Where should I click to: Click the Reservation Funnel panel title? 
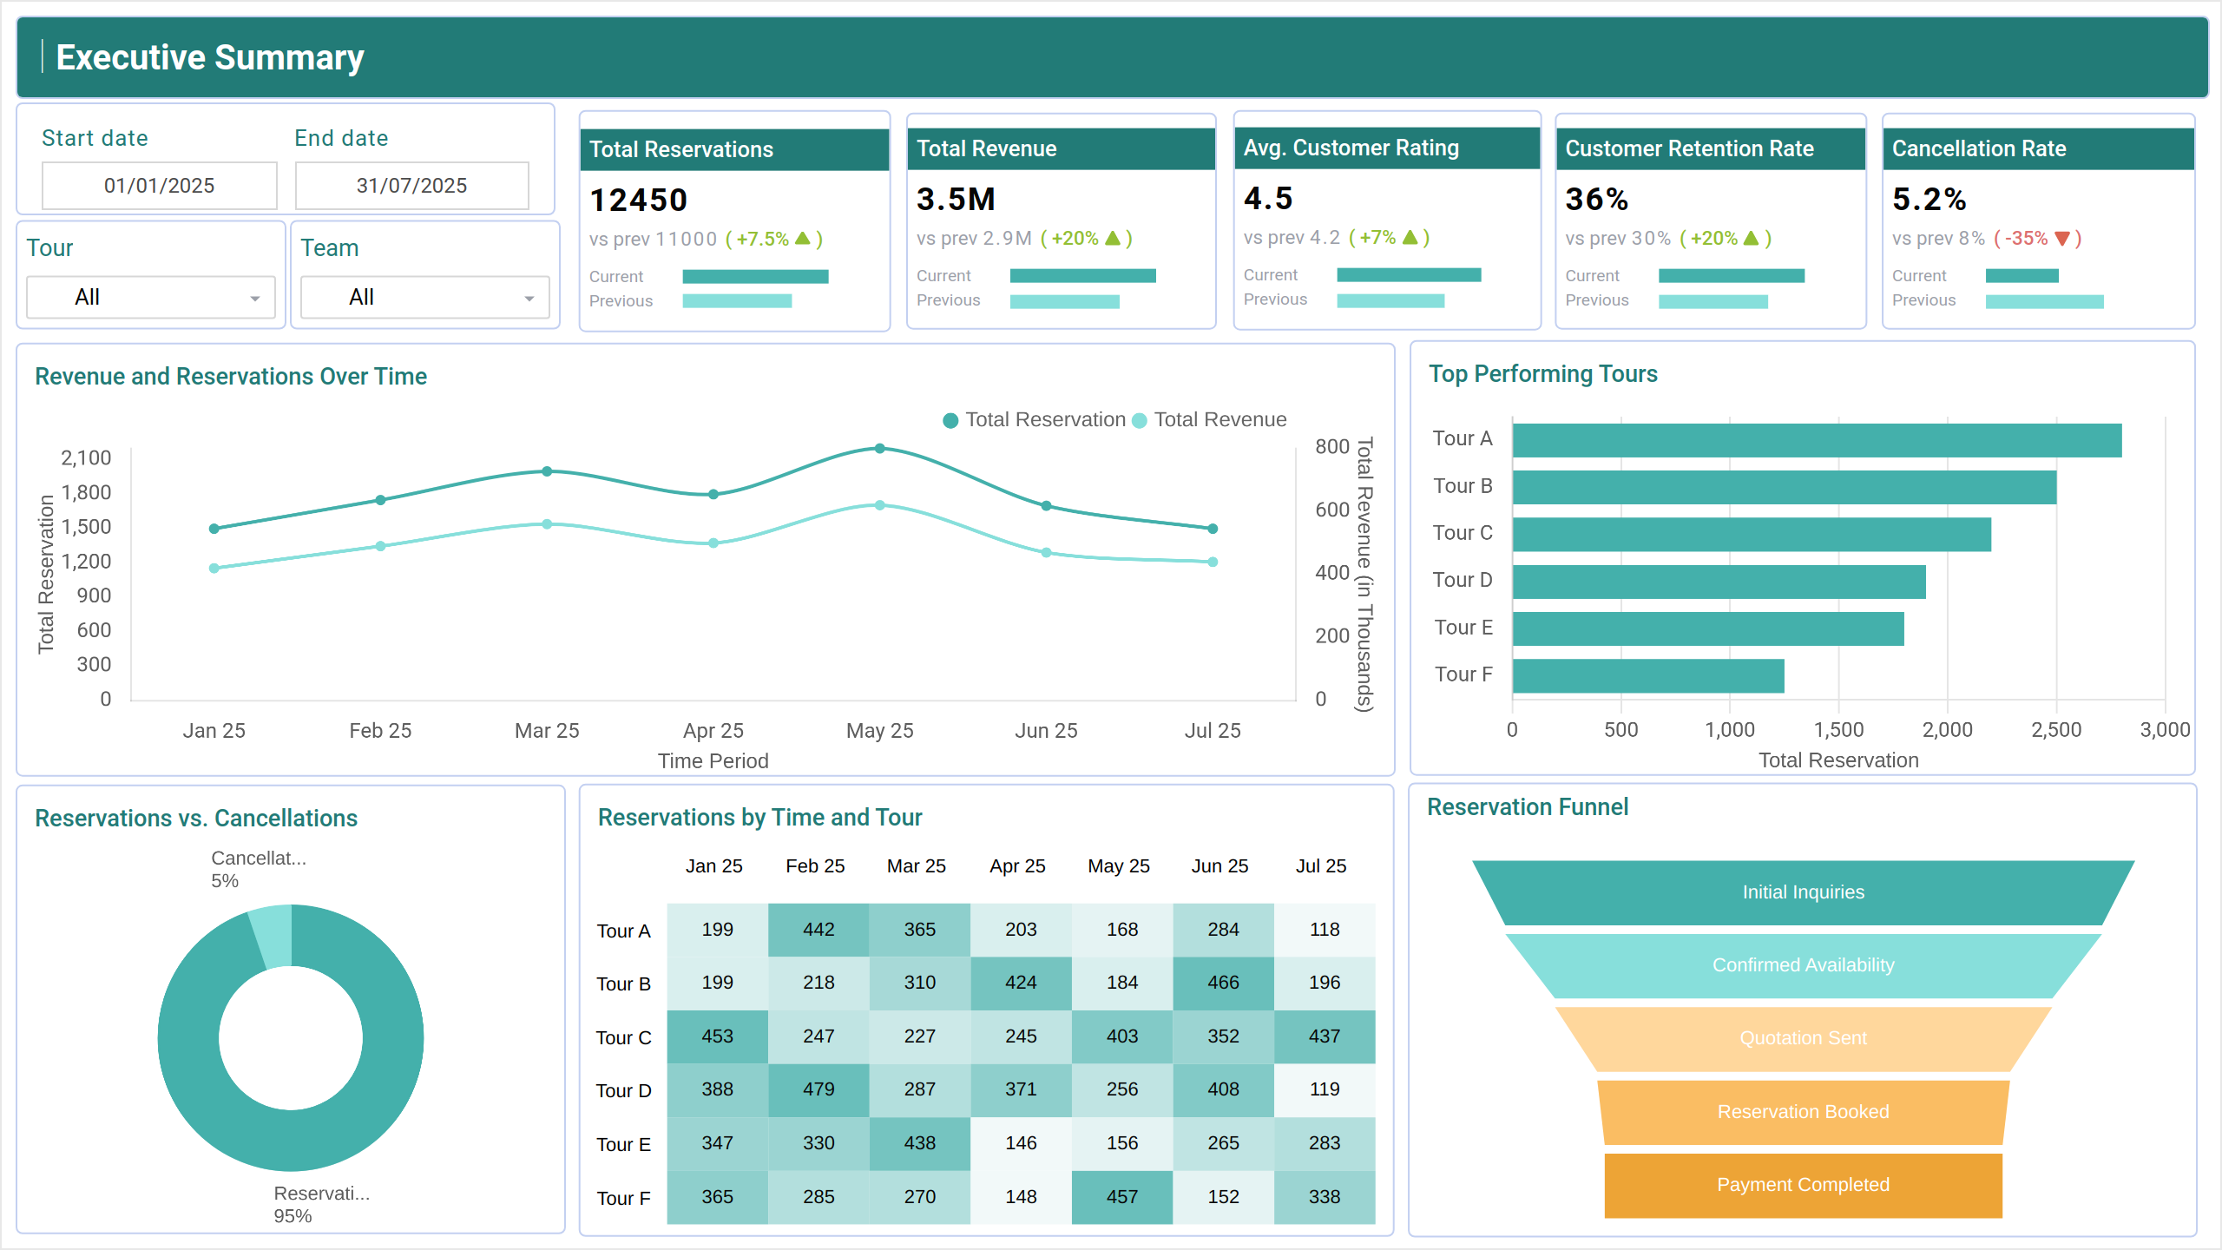(x=1528, y=807)
